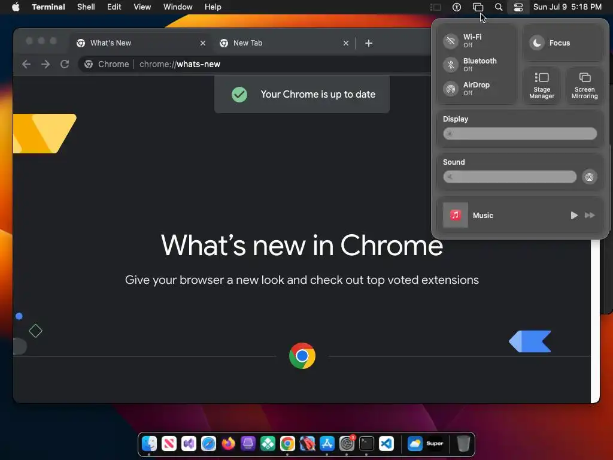The width and height of the screenshot is (613, 460).
Task: Toggle Bluetooth in Control Center
Action: pos(451,65)
